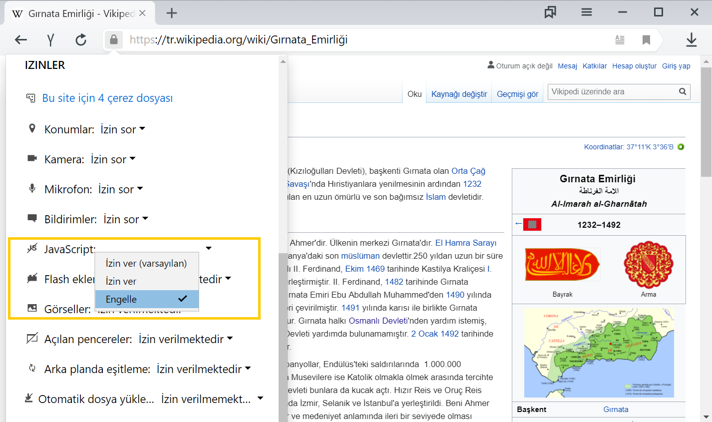Open the red Bayrak flag image
Image resolution: width=712 pixels, height=422 pixels.
(x=562, y=264)
